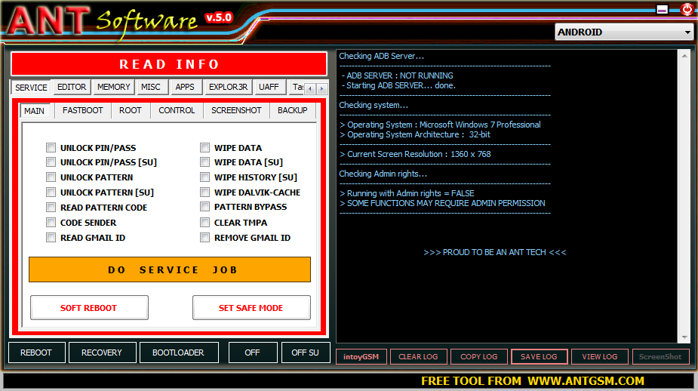Open log via VIEW LOG
Screen dimensions: 698x391
point(600,357)
